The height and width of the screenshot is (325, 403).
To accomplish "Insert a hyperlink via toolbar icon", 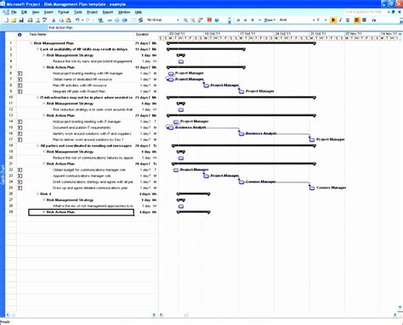I will point(100,20).
